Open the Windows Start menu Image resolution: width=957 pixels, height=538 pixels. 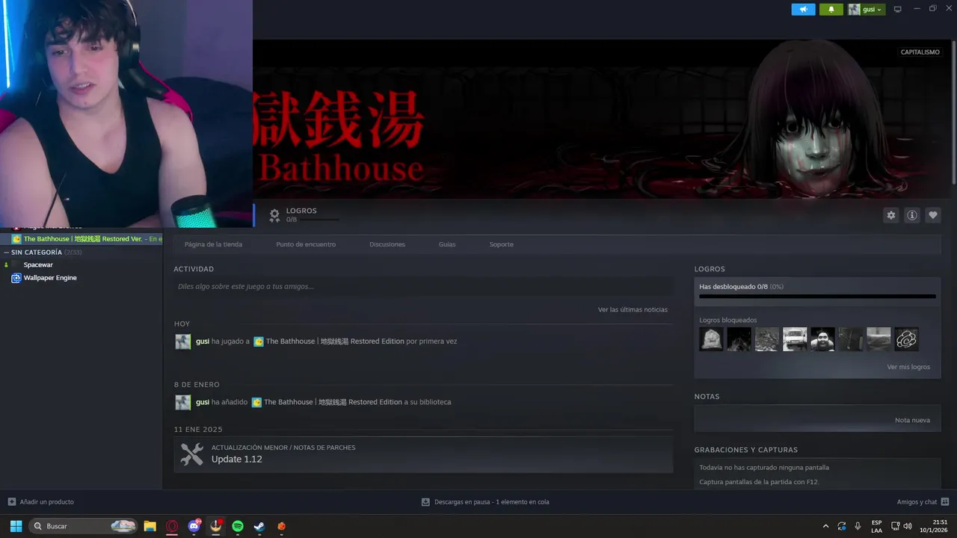[16, 526]
